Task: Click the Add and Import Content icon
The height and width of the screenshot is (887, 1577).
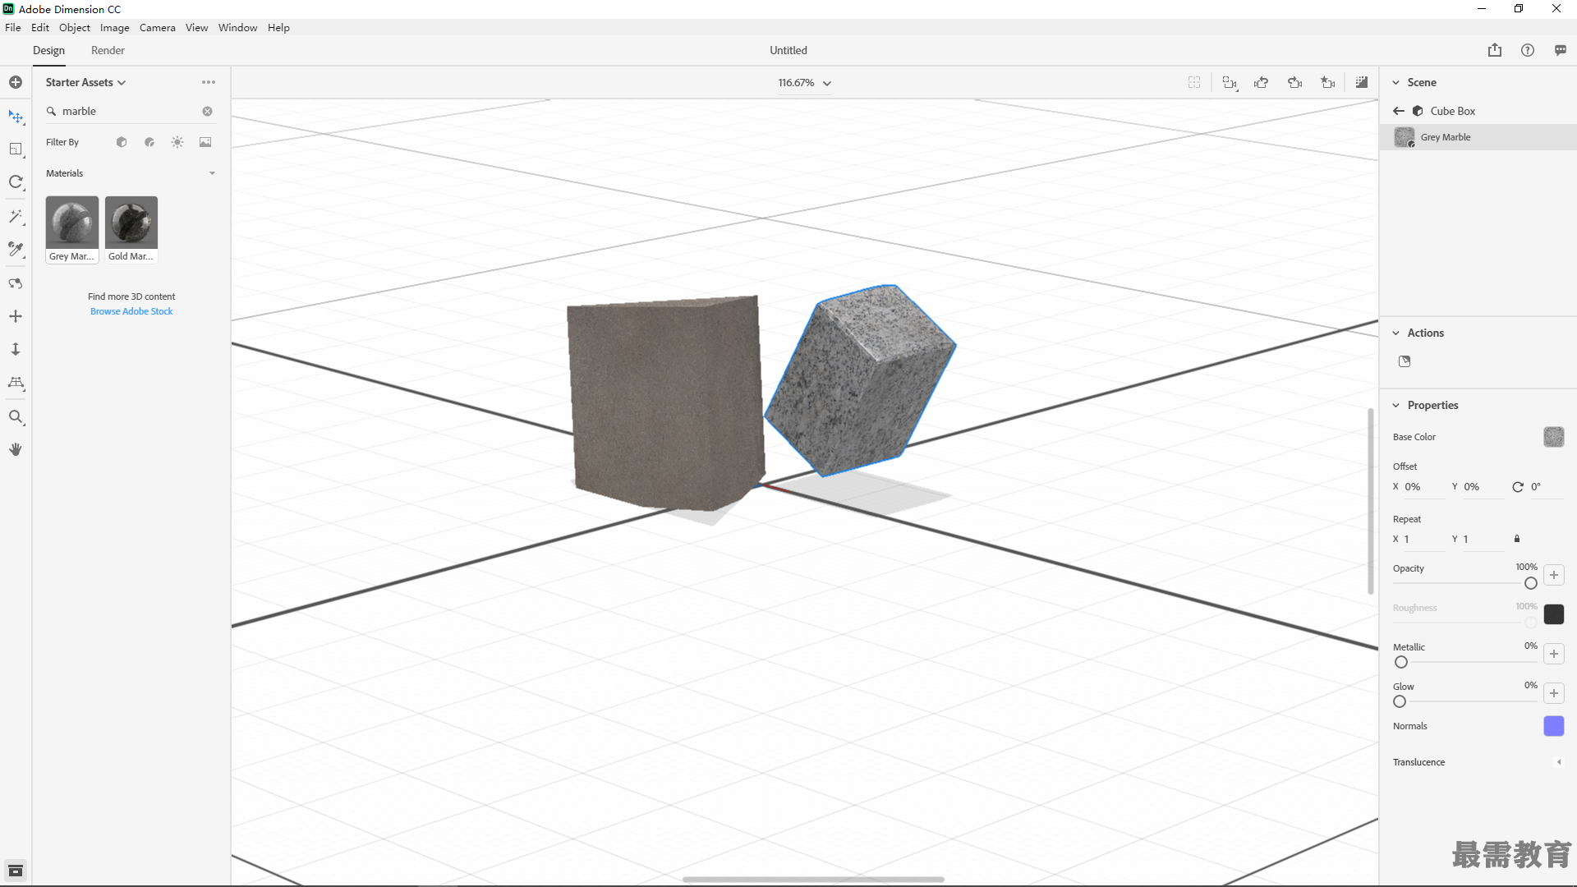Action: [16, 82]
